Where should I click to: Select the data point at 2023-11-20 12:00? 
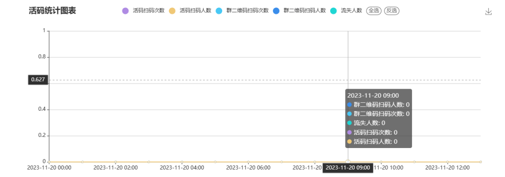click(447, 162)
